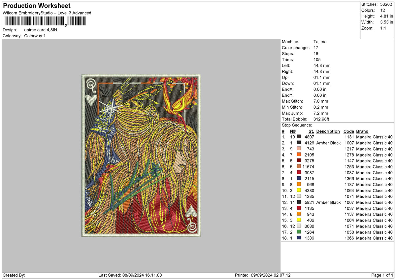Image resolution: width=396 pixels, height=280 pixels.
Task: Select the Created By footer label
Action: pyautogui.click(x=14, y=275)
